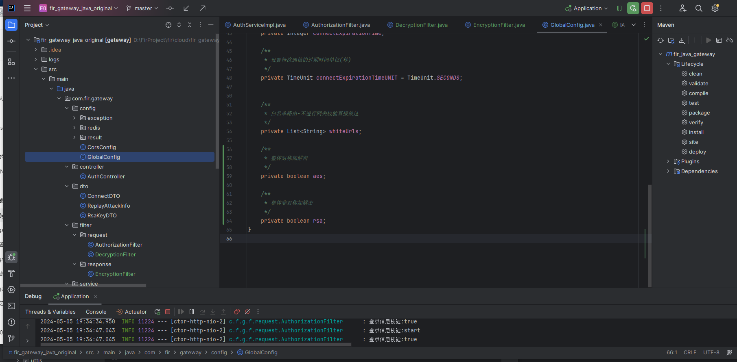Expand the logs folder
Screen dimensions: 737x362
tap(36, 59)
